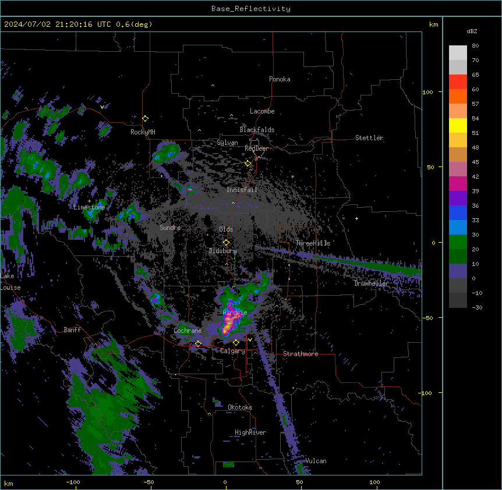Click the Strathmore town label
Screen dimensions: 502x490
point(301,354)
